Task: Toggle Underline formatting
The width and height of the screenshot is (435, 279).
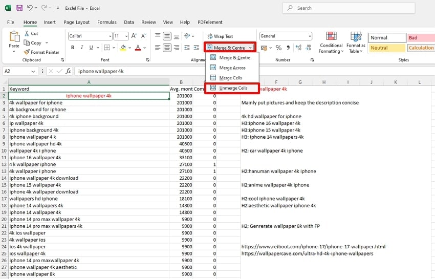Action: pos(91,48)
